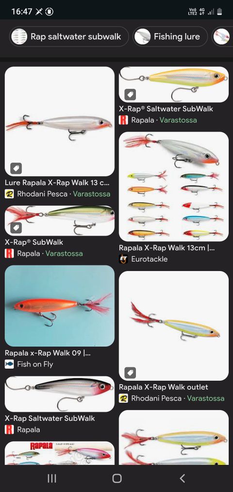Open the Rapala X-Rap Walk 13cm Eurotackle link
233x492 pixels.
(x=166, y=248)
